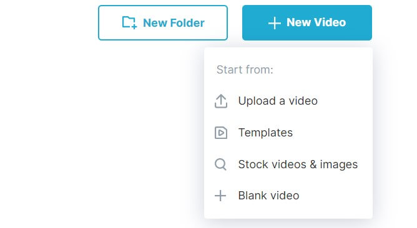Image resolution: width=417 pixels, height=228 pixels.
Task: Click the 'New Video' text label
Action: pos(316,22)
